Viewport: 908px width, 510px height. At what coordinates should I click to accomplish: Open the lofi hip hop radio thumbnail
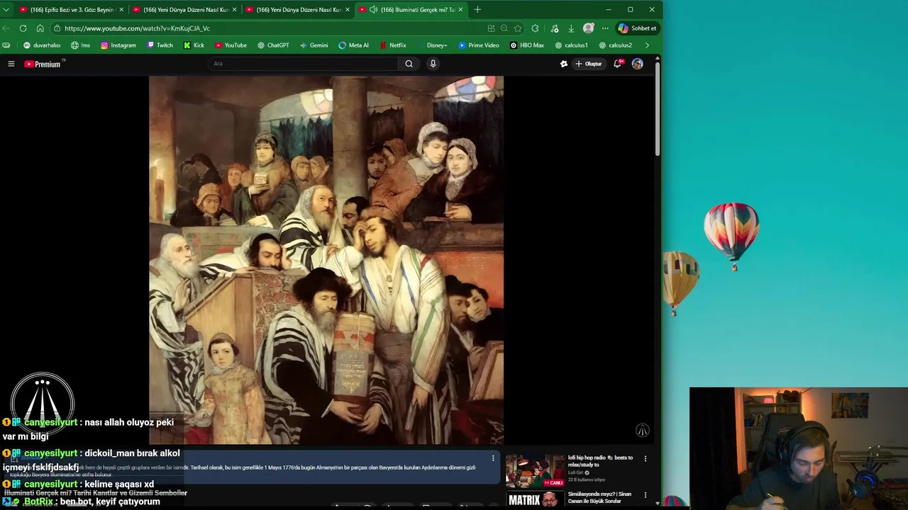tap(536, 470)
